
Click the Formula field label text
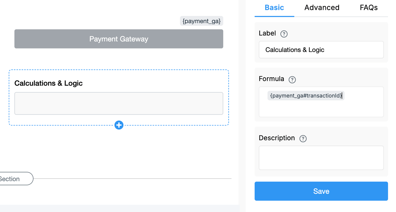(x=271, y=79)
